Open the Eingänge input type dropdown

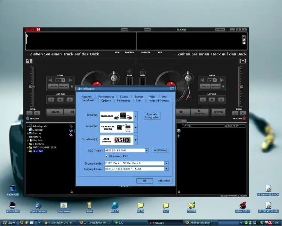(136, 115)
